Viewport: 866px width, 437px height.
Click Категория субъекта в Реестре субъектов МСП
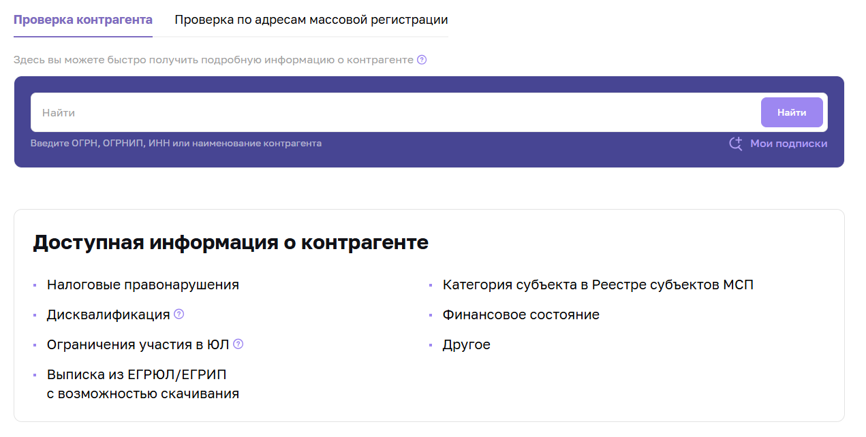(598, 285)
